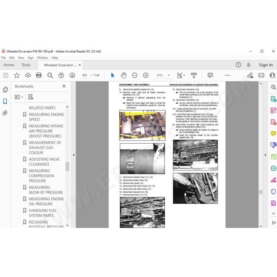Screen dimensions: 277x277
Task: Select the Wheeled Excavator document tab
Action: click(x=60, y=65)
